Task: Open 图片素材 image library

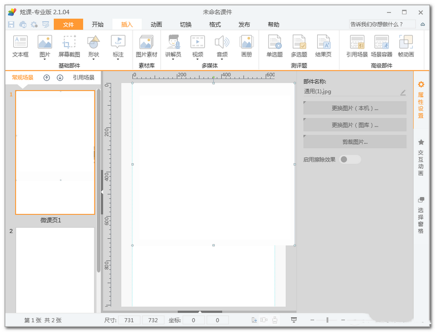Action: [x=146, y=47]
